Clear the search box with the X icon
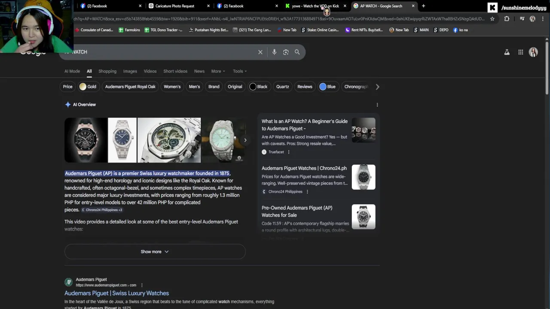Viewport: 550px width, 309px height. pyautogui.click(x=260, y=52)
